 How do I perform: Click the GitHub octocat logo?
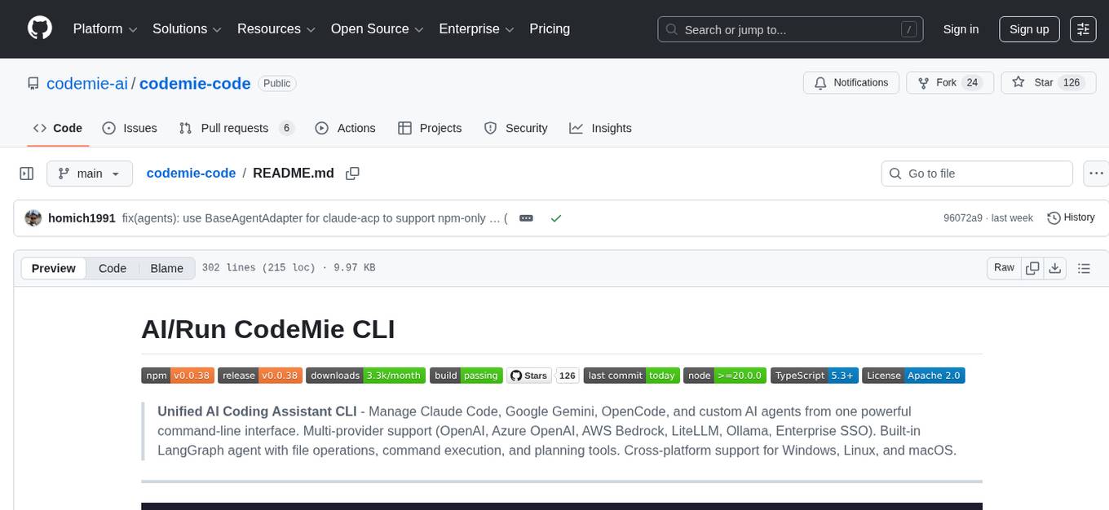pos(39,29)
